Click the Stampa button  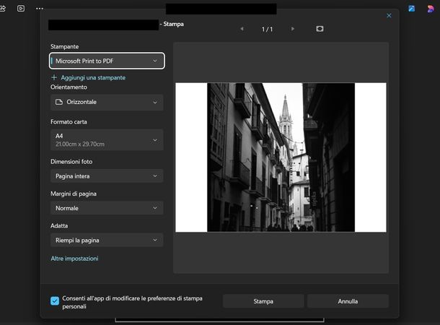coord(263,301)
